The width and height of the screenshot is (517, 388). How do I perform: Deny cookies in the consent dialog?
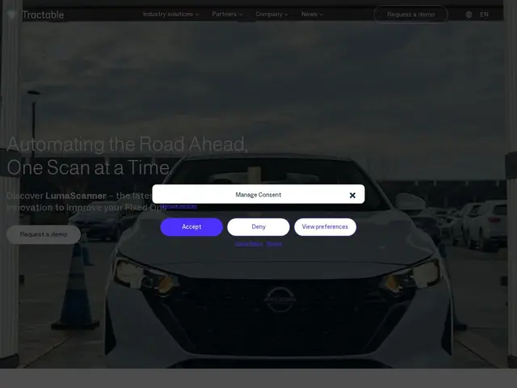point(258,227)
